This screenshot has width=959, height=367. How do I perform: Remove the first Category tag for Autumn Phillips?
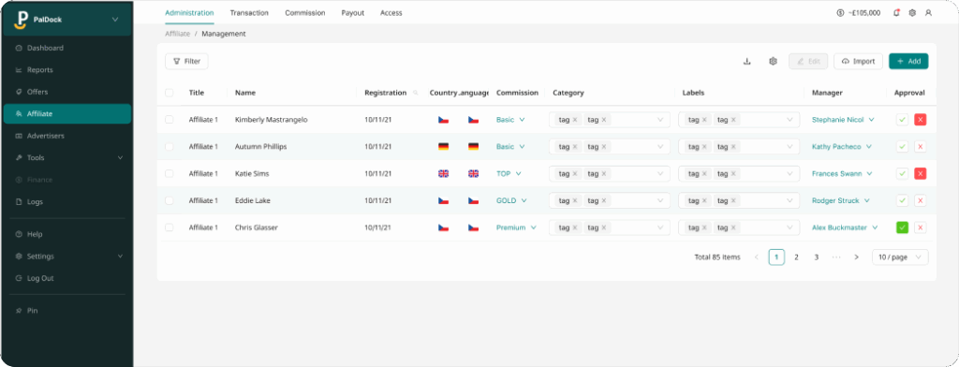coord(574,147)
